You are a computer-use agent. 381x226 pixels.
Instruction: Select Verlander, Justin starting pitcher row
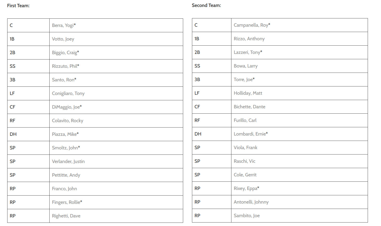click(x=116, y=161)
